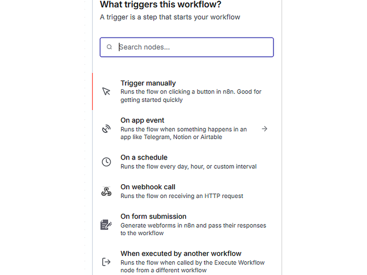367x275 pixels.
Task: Click the form submission pencil icon
Action: (106, 225)
